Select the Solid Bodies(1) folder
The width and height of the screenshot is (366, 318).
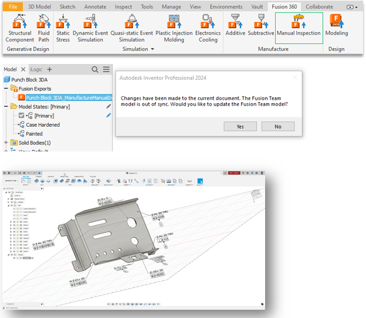coord(35,143)
